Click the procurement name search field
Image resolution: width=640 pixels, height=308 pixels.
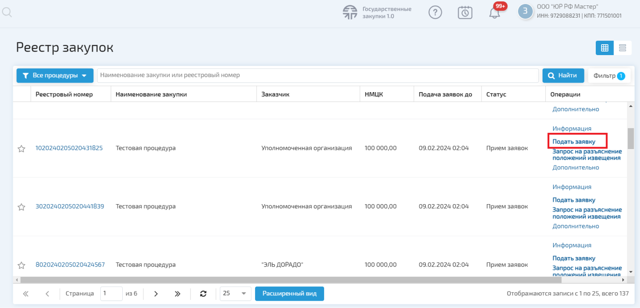pyautogui.click(x=318, y=75)
